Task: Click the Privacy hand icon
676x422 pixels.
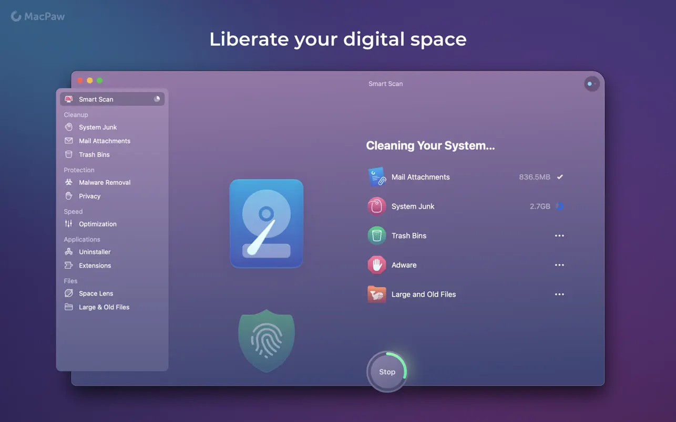Action: click(x=69, y=196)
